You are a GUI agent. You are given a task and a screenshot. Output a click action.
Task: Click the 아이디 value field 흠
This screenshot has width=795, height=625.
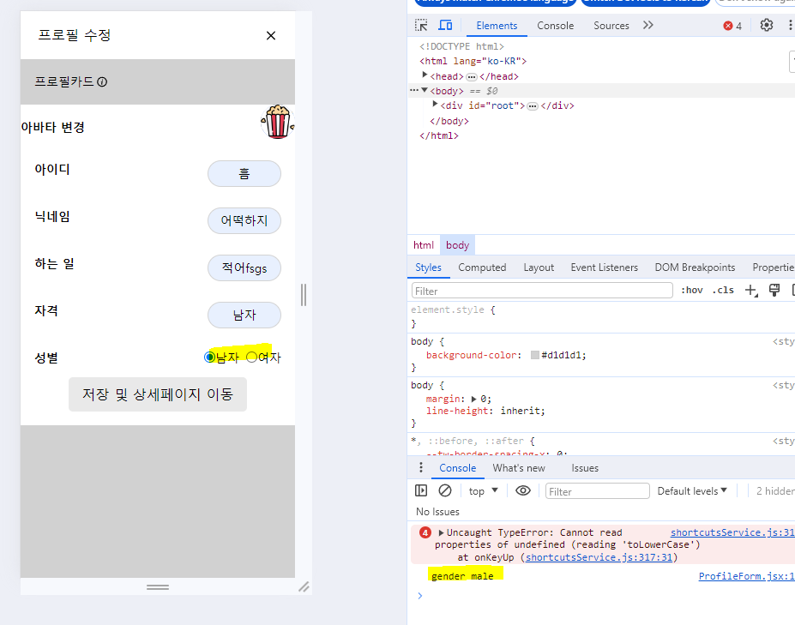244,173
